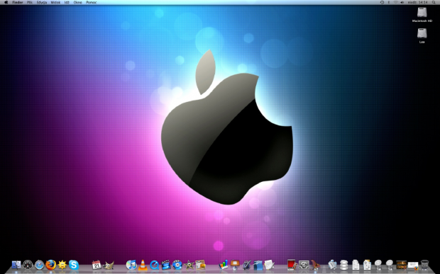Open the Apple menu
This screenshot has width=440, height=274.
click(x=6, y=2)
